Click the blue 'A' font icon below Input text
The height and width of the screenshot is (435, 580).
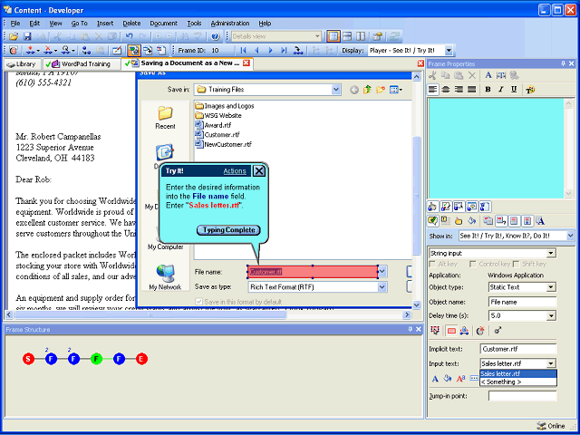[x=435, y=379]
